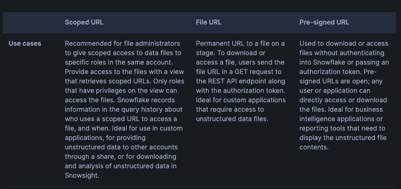Click 'intelligence applications or' line
401x189 pixels.
[x=341, y=119]
